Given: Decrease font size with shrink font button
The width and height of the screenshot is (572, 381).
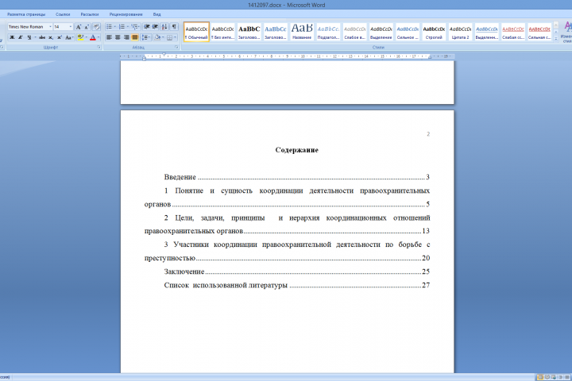Looking at the screenshot, I should tap(87, 27).
